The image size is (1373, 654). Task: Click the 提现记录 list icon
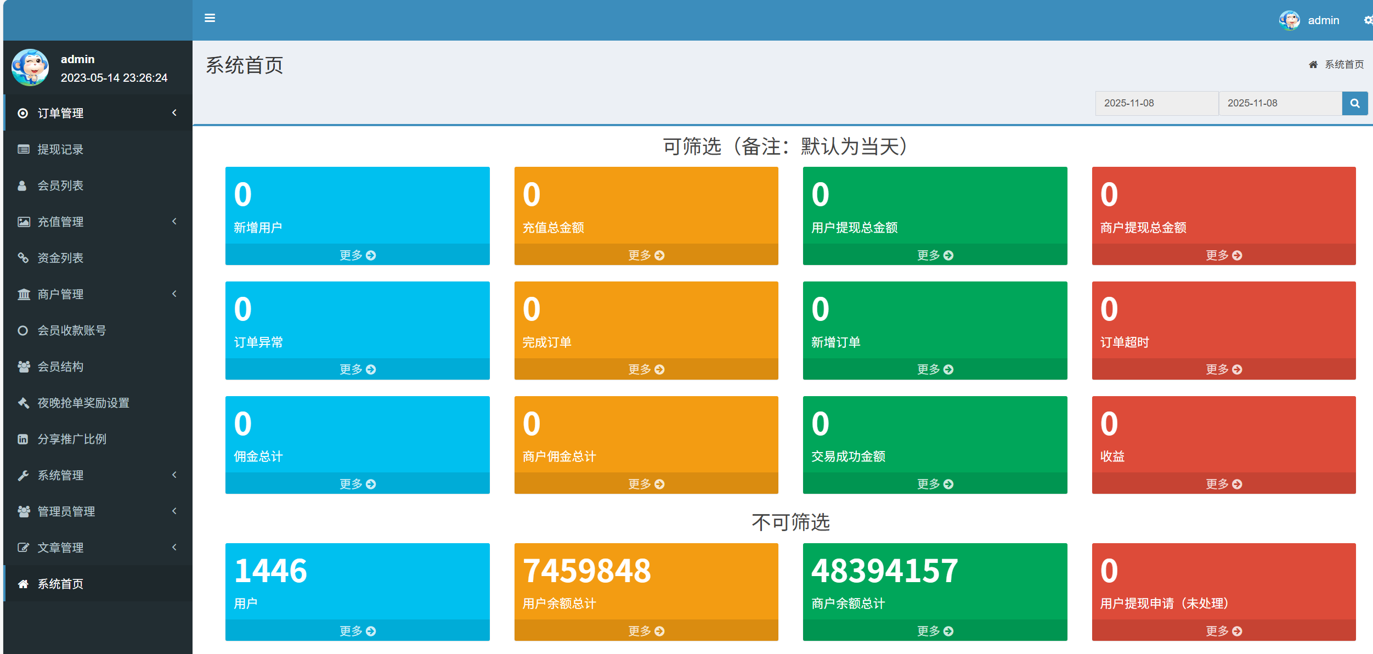pyautogui.click(x=23, y=149)
